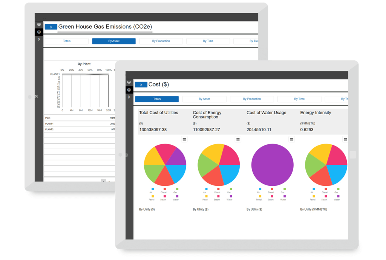The height and width of the screenshot is (260, 386).
Task: Click By Asset button in Cost dashboard
Action: click(x=204, y=99)
